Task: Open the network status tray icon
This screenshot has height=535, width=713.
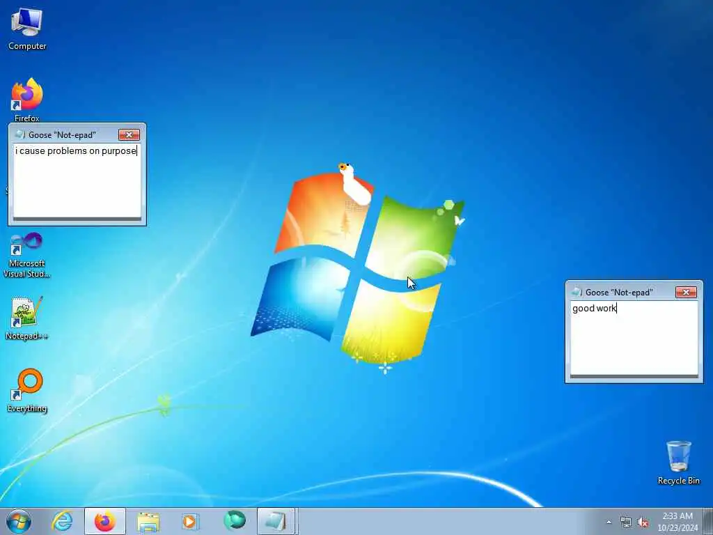Action: pos(626,522)
